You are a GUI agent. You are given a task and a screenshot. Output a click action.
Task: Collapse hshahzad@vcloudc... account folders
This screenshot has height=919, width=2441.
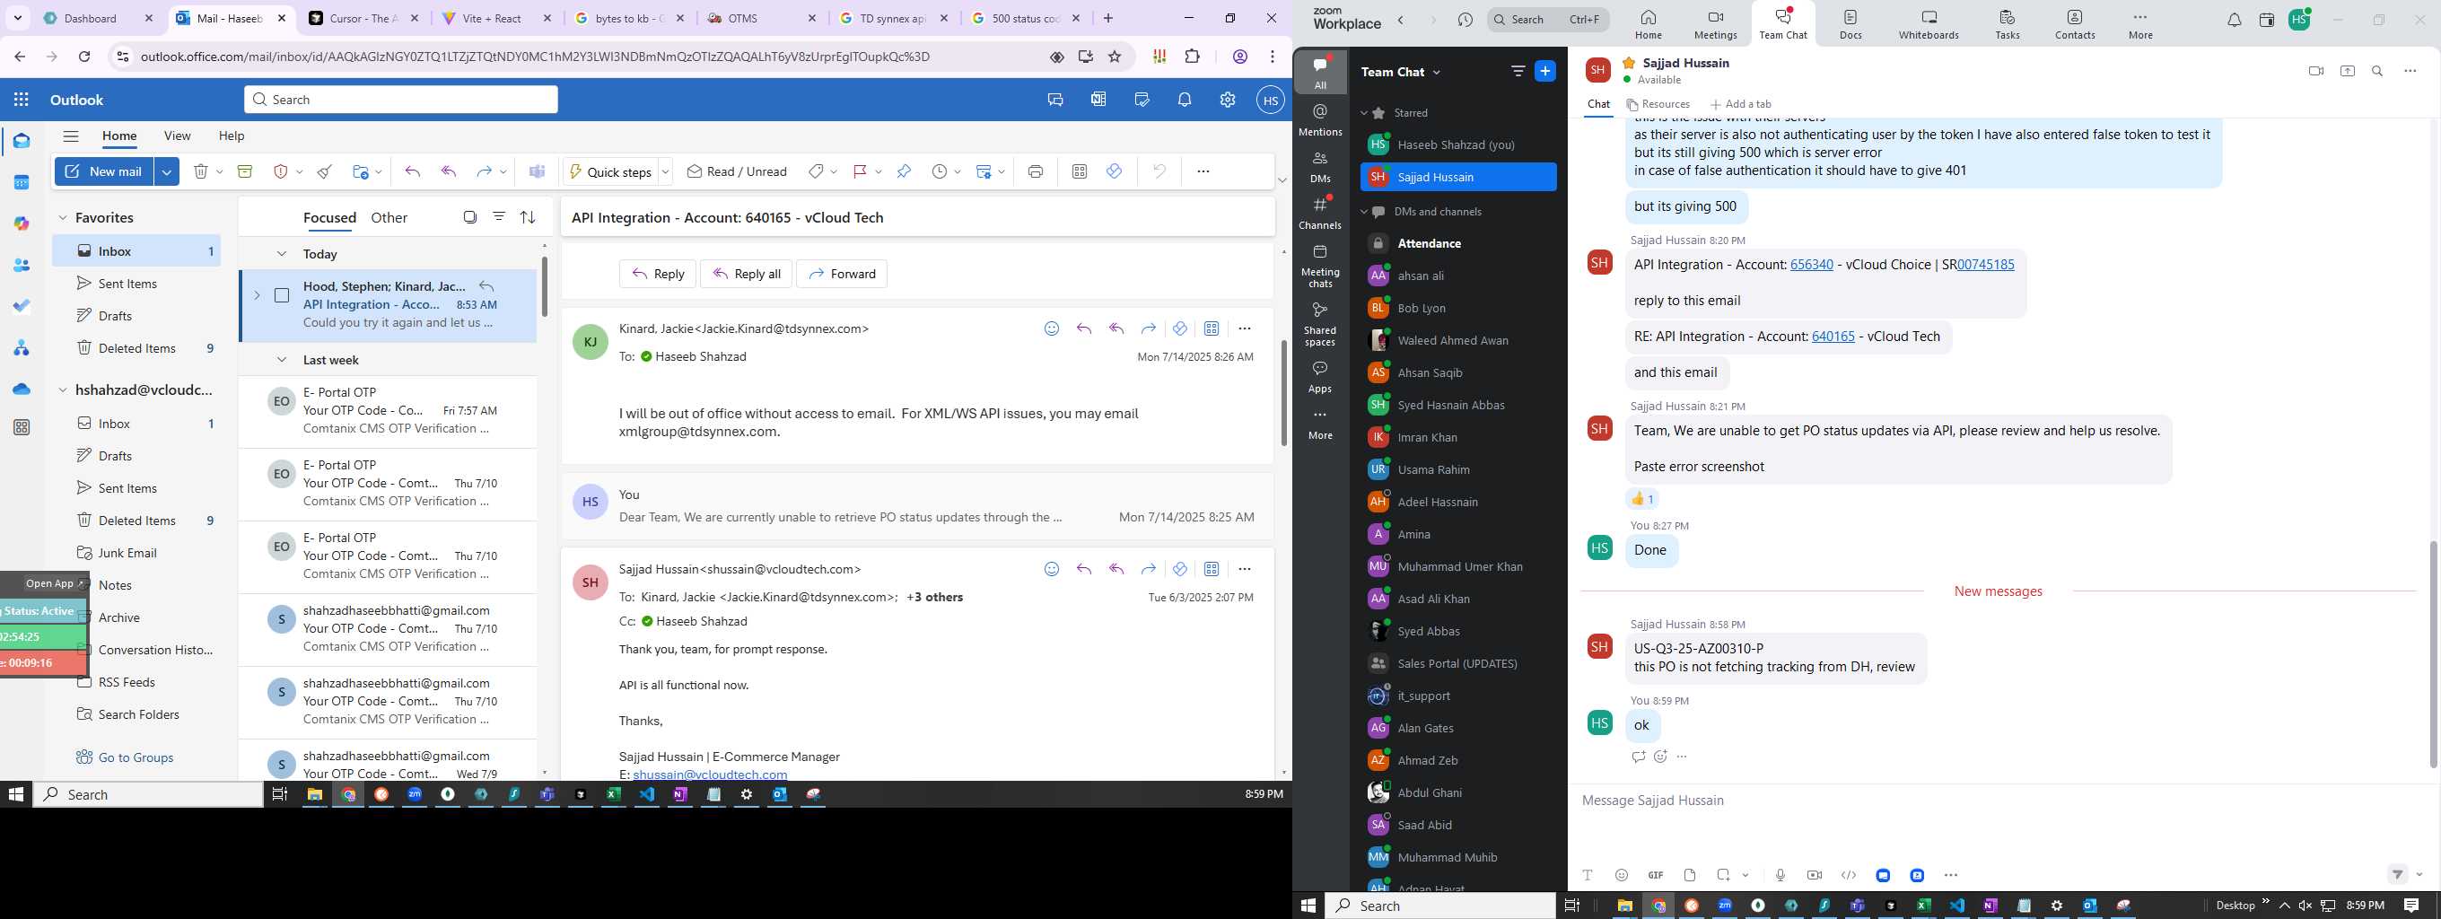(64, 390)
